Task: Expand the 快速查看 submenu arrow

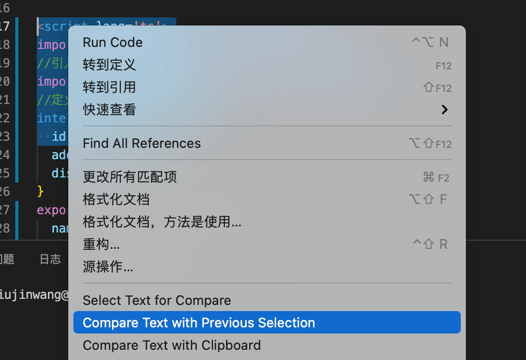Action: pos(444,110)
